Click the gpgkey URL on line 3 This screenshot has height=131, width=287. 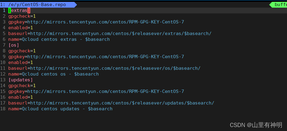coord(106,22)
